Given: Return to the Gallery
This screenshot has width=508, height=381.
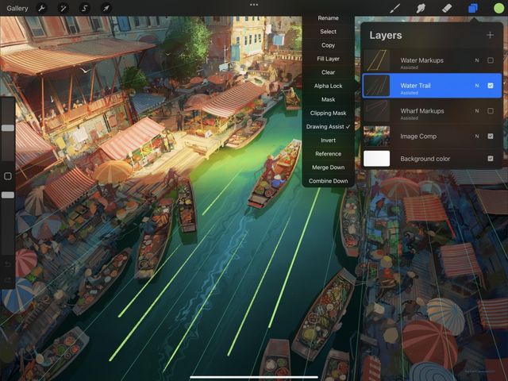Looking at the screenshot, I should [17, 9].
